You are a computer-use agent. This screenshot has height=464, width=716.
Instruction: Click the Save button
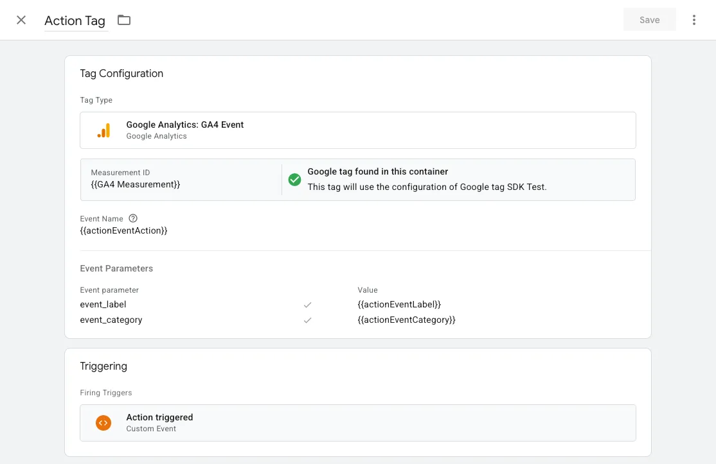coord(649,20)
